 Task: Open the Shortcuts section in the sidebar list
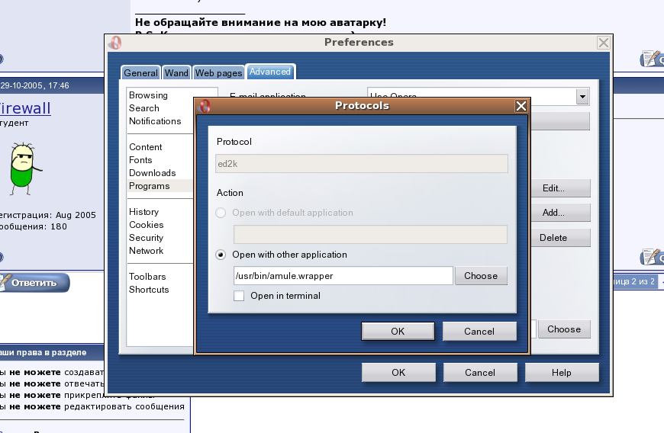[149, 290]
